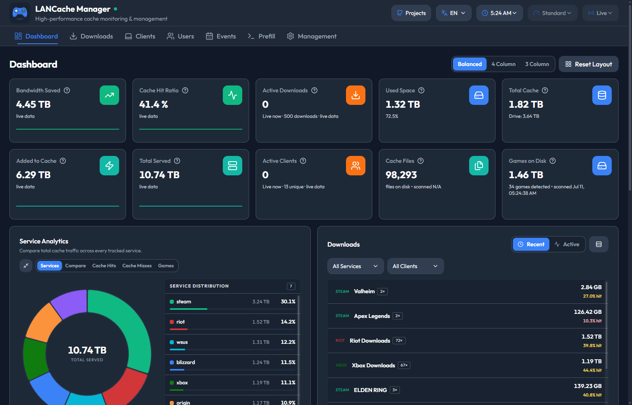This screenshot has width=632, height=405.
Task: Click the Bandwidth Saved help icon
Action: (67, 90)
